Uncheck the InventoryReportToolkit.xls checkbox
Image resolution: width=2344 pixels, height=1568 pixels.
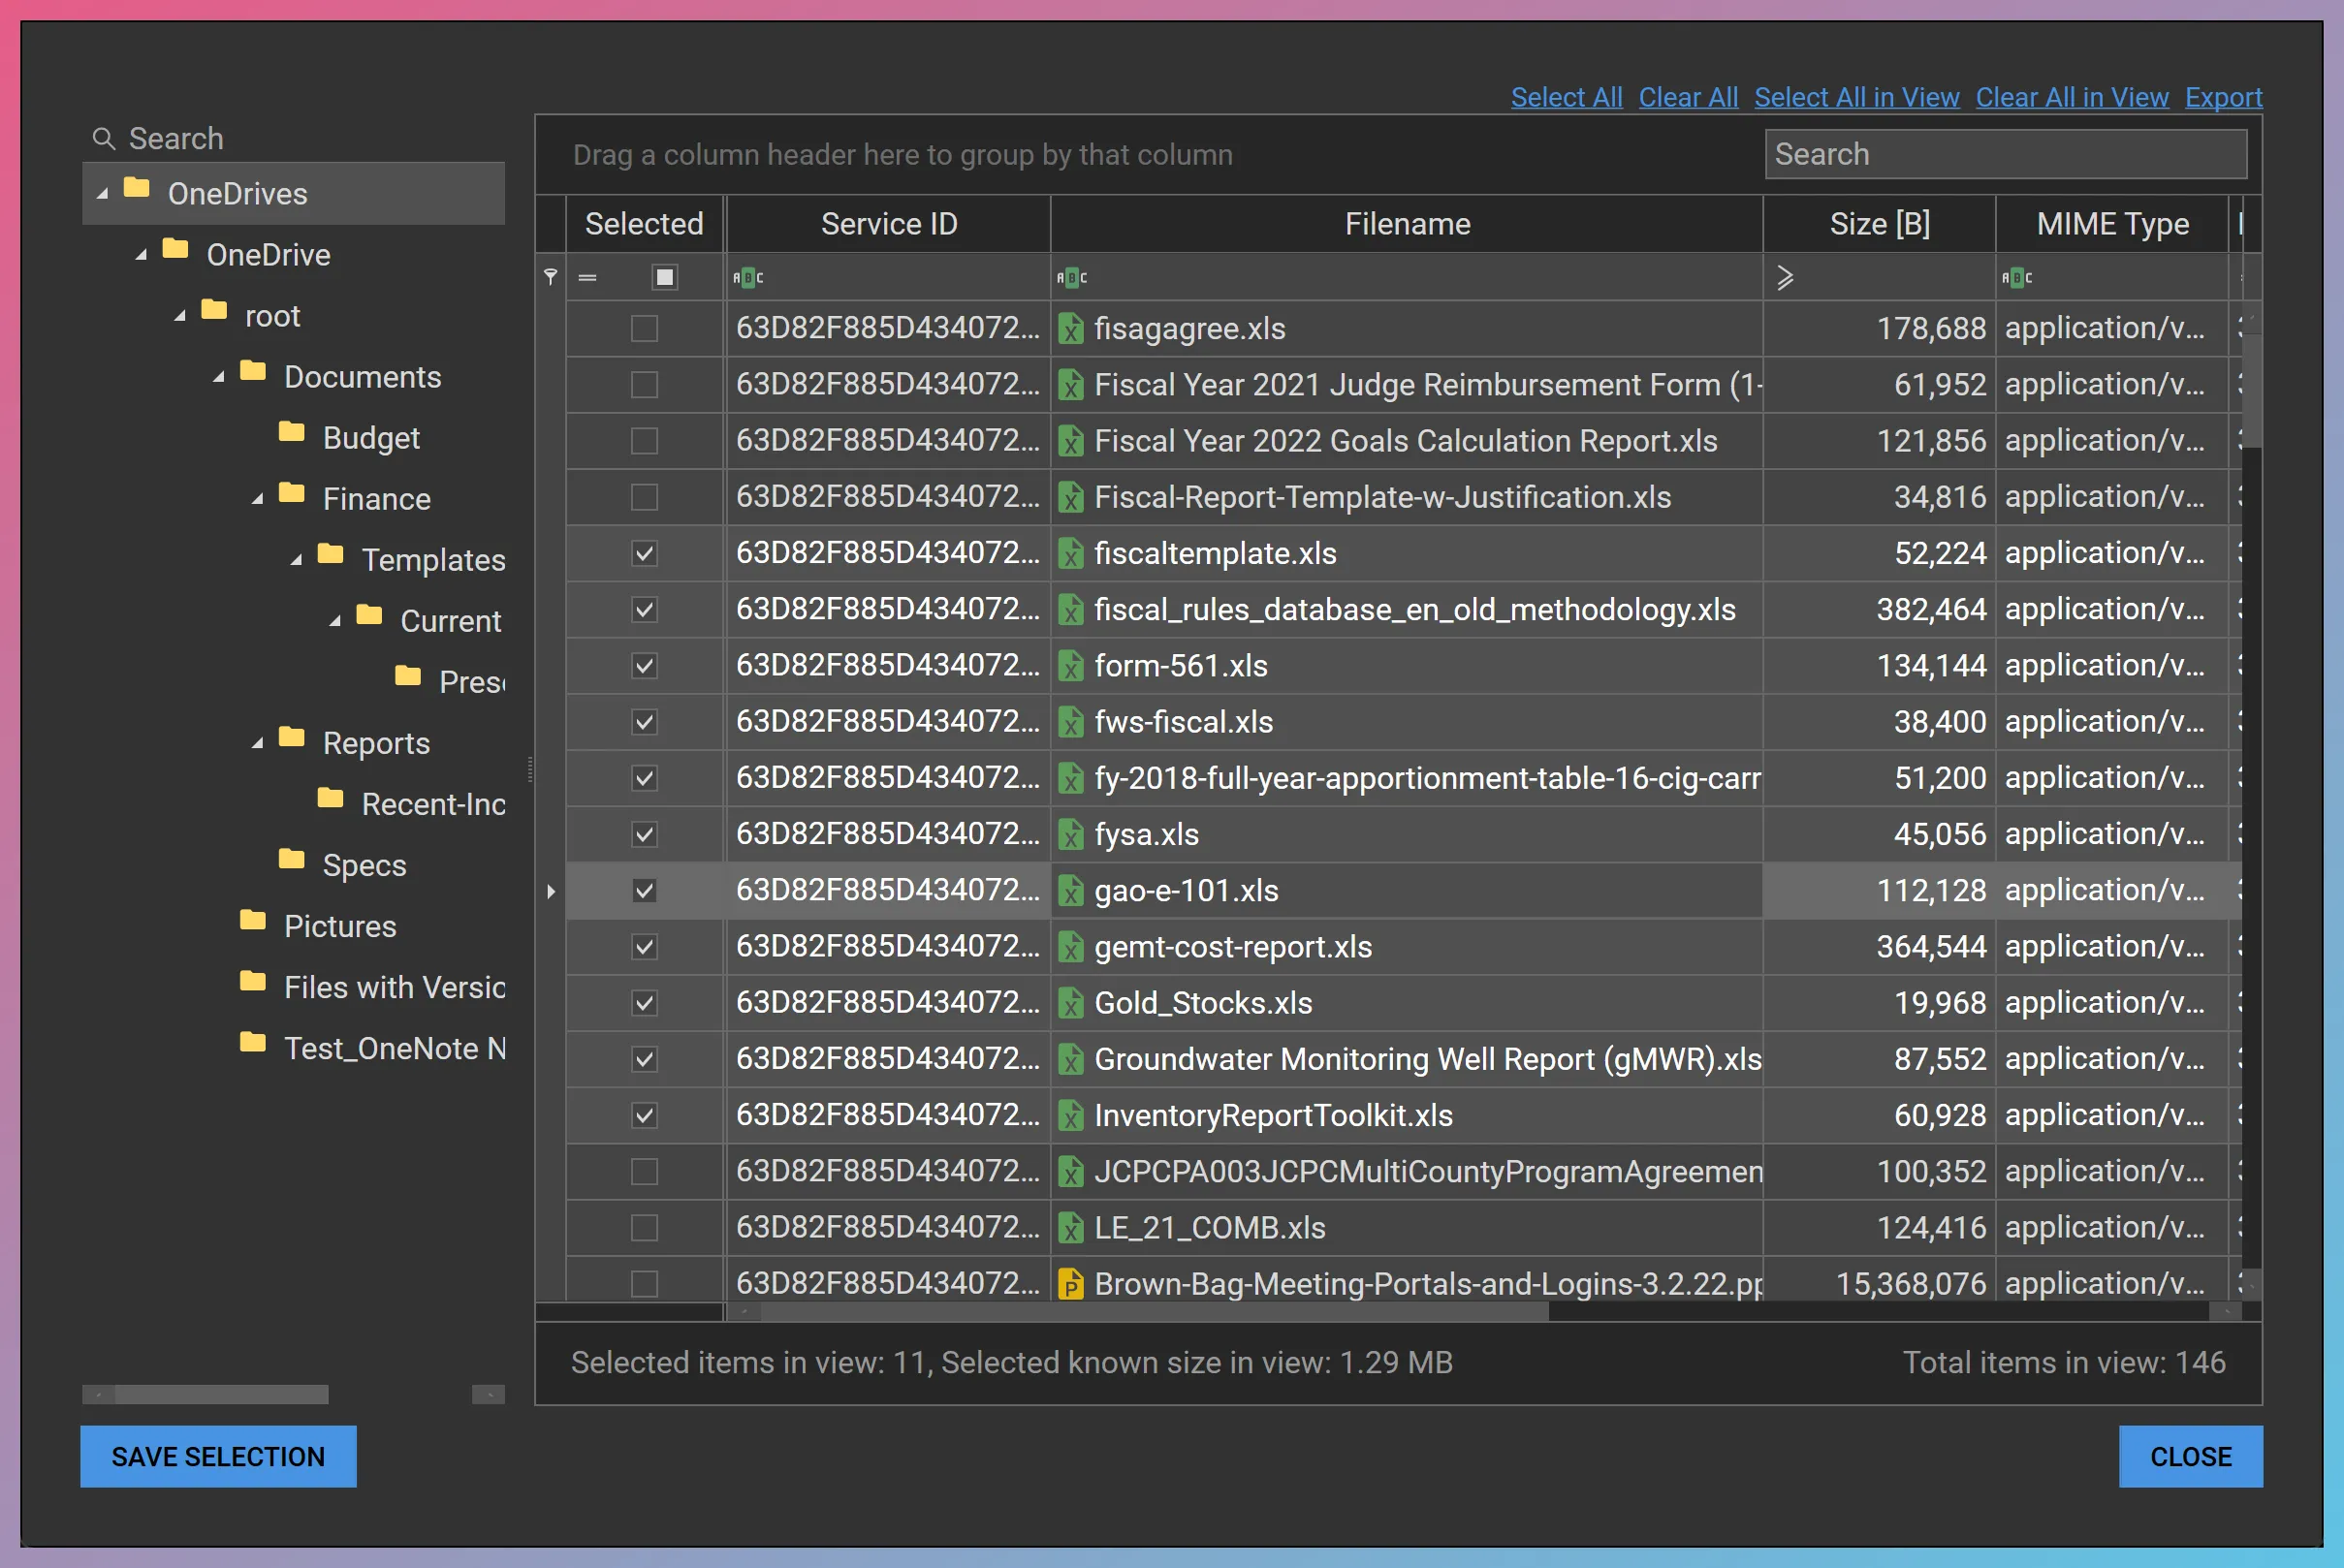645,1115
